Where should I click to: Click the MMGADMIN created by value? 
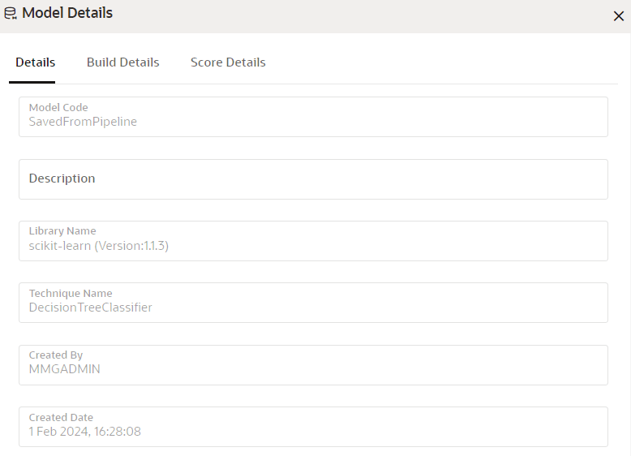tap(64, 369)
